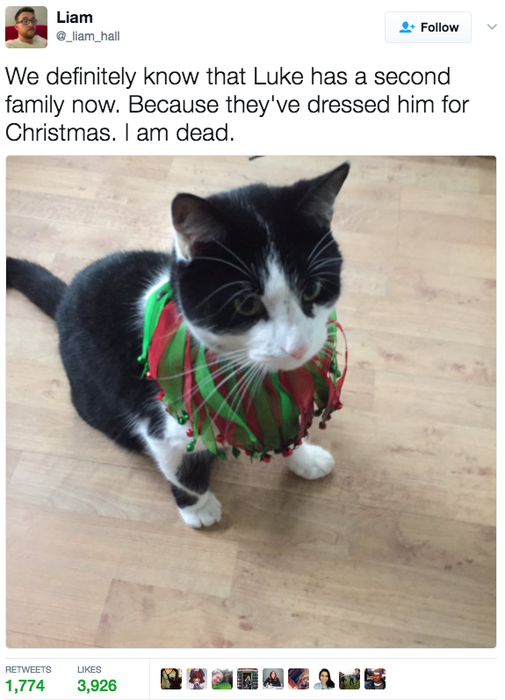This screenshot has height=700, width=505.
Task: View the 1,774 retweets count
Action: [25, 685]
